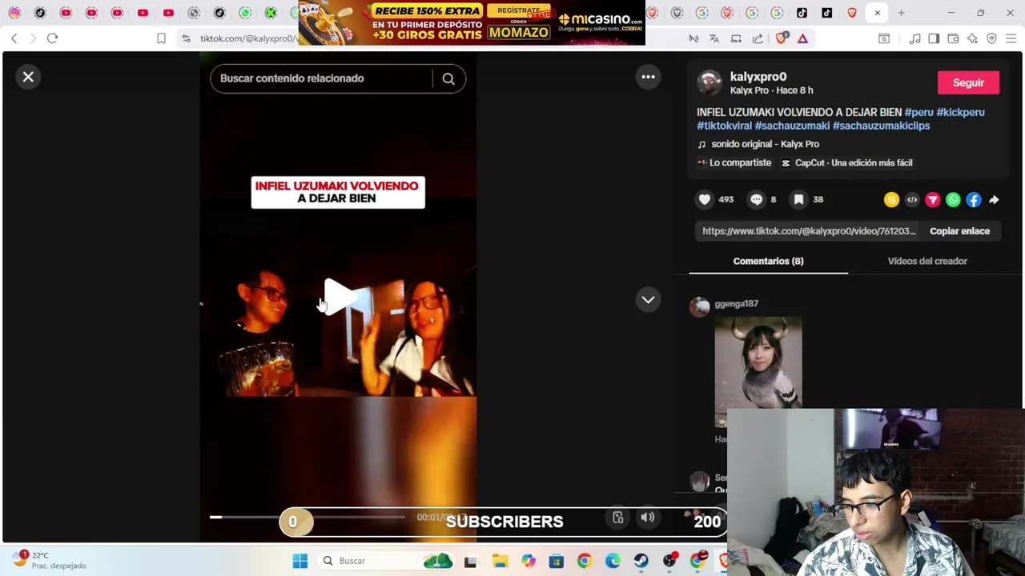Screen dimensions: 1025x576
Task: Mute video with the speaker icon
Action: click(x=647, y=518)
